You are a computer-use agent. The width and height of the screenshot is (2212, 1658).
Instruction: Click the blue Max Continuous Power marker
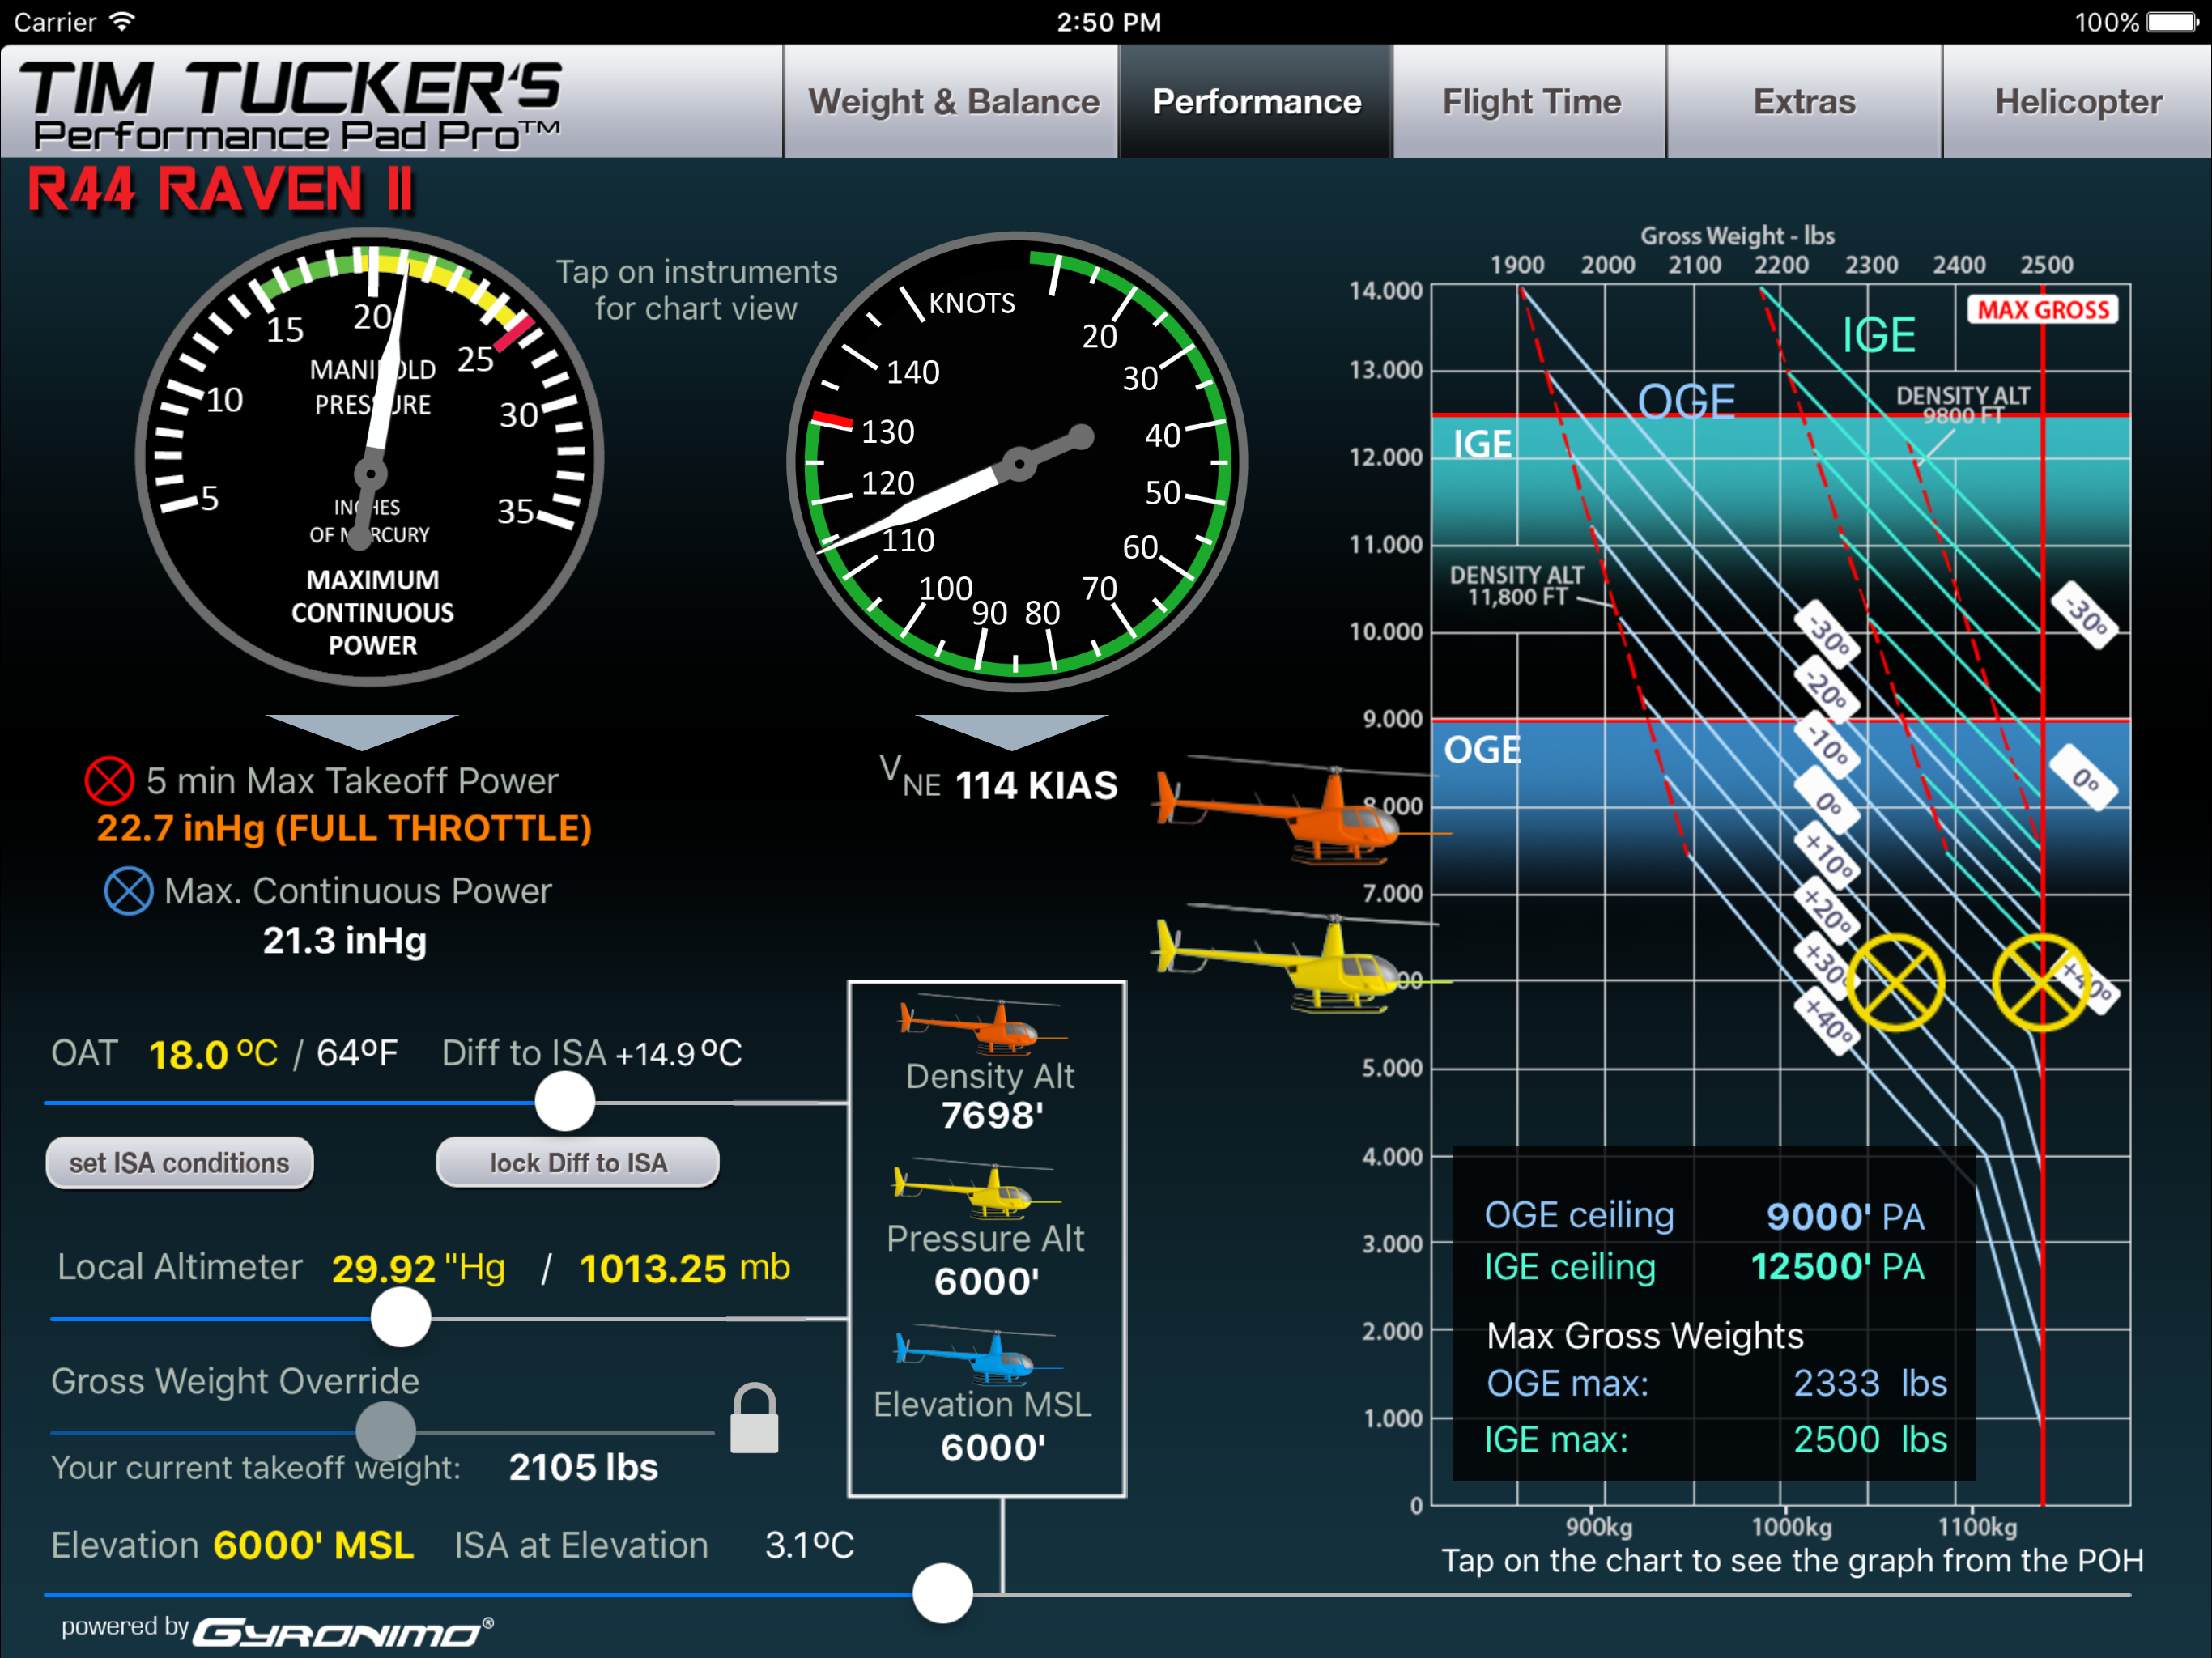[x=129, y=891]
